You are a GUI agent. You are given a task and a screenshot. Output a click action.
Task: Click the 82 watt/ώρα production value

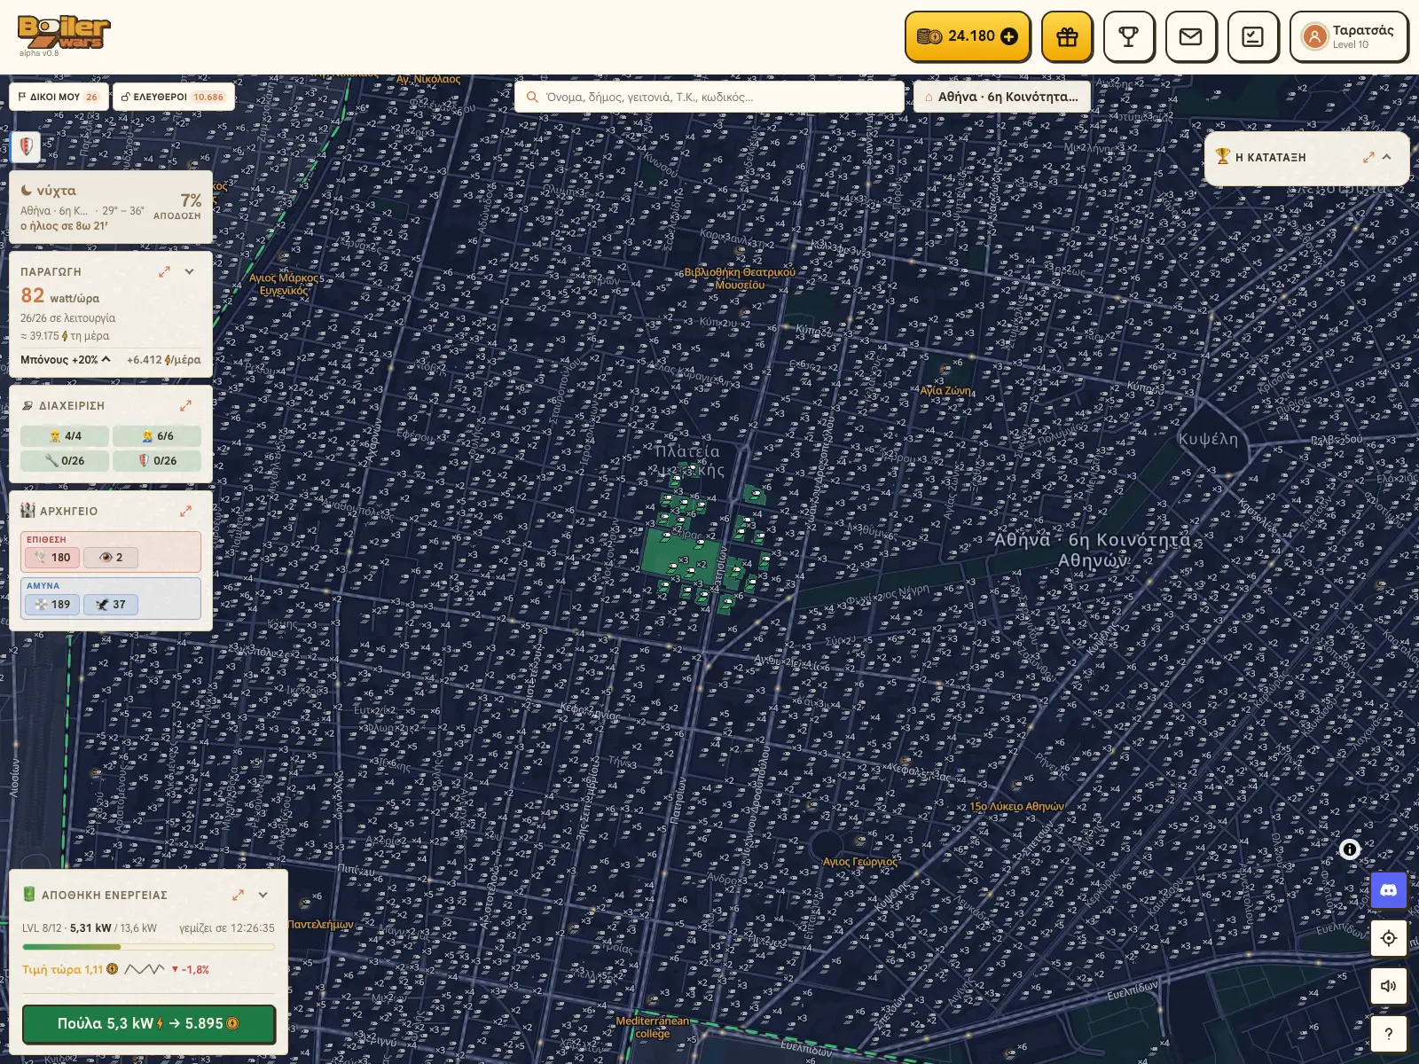tap(60, 296)
